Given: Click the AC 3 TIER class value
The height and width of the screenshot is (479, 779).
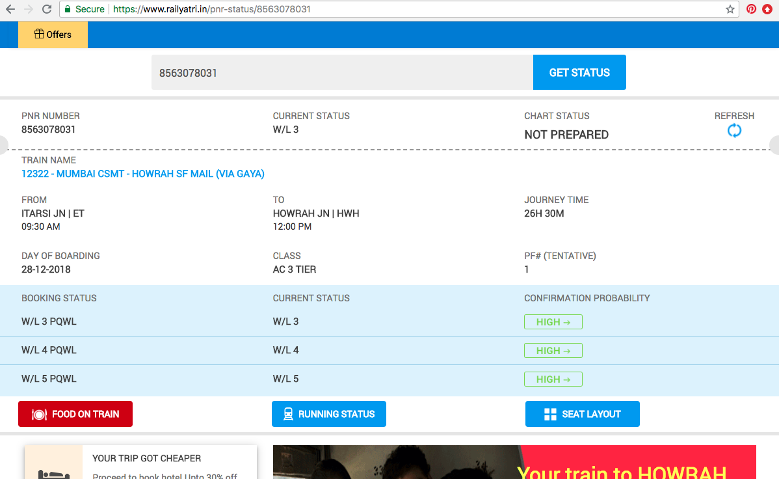Looking at the screenshot, I should (294, 269).
